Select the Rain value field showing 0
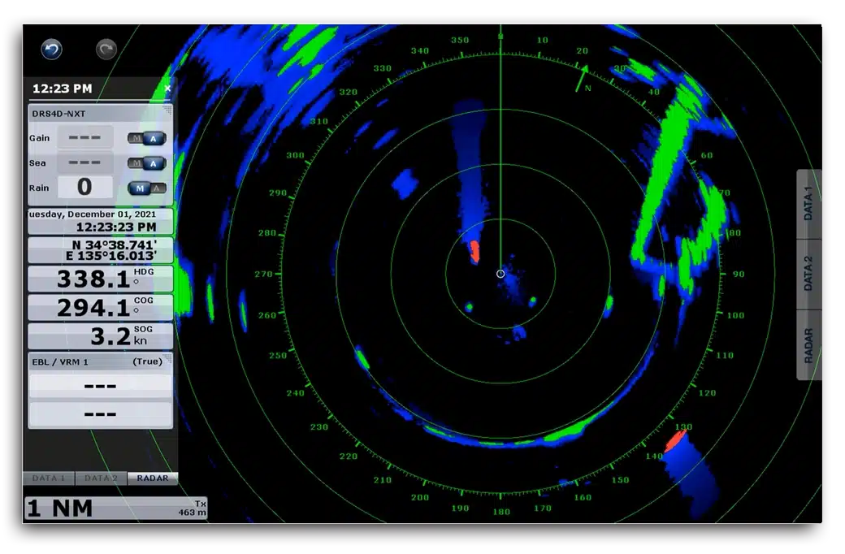Image resolution: width=845 pixels, height=554 pixels. [85, 187]
